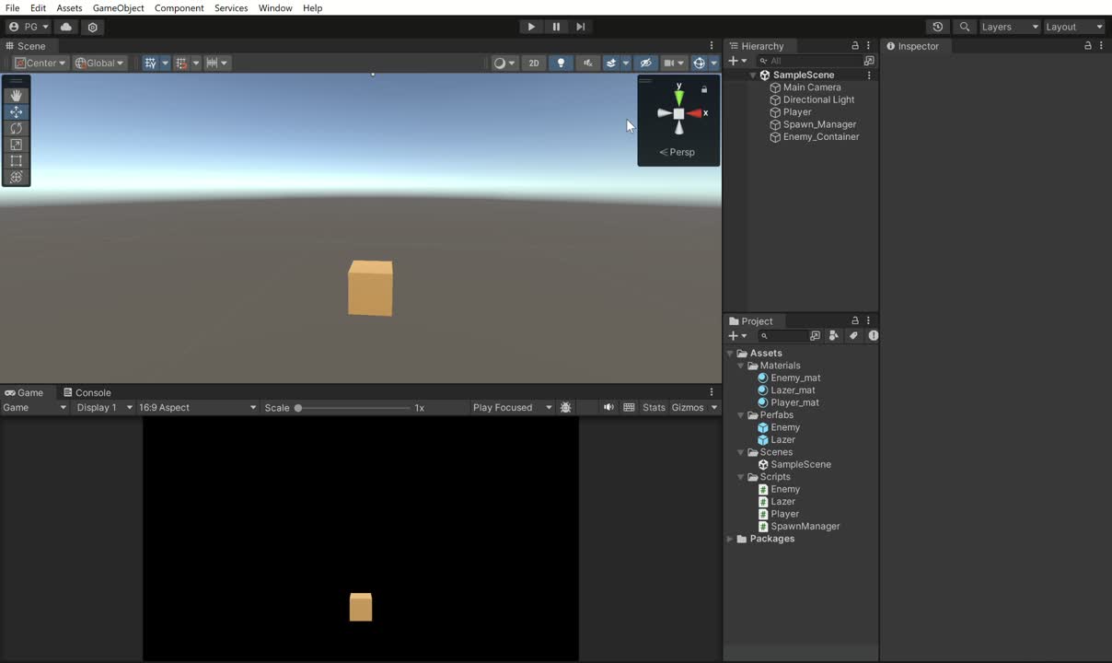Select the Hand view tool
This screenshot has height=663, width=1112.
pos(16,96)
